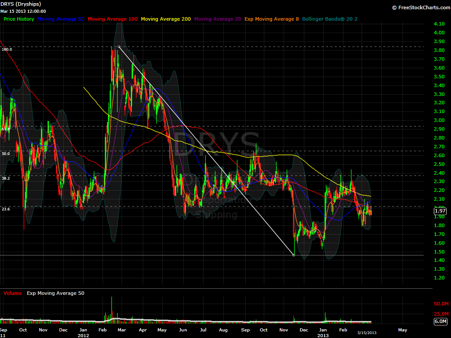Toggle the Moving Average 100 legend entry
This screenshot has height=338, width=451.
point(113,19)
